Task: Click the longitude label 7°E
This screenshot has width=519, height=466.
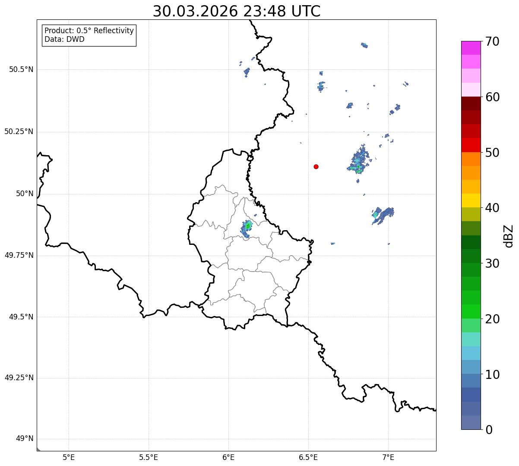Action: pos(388,457)
